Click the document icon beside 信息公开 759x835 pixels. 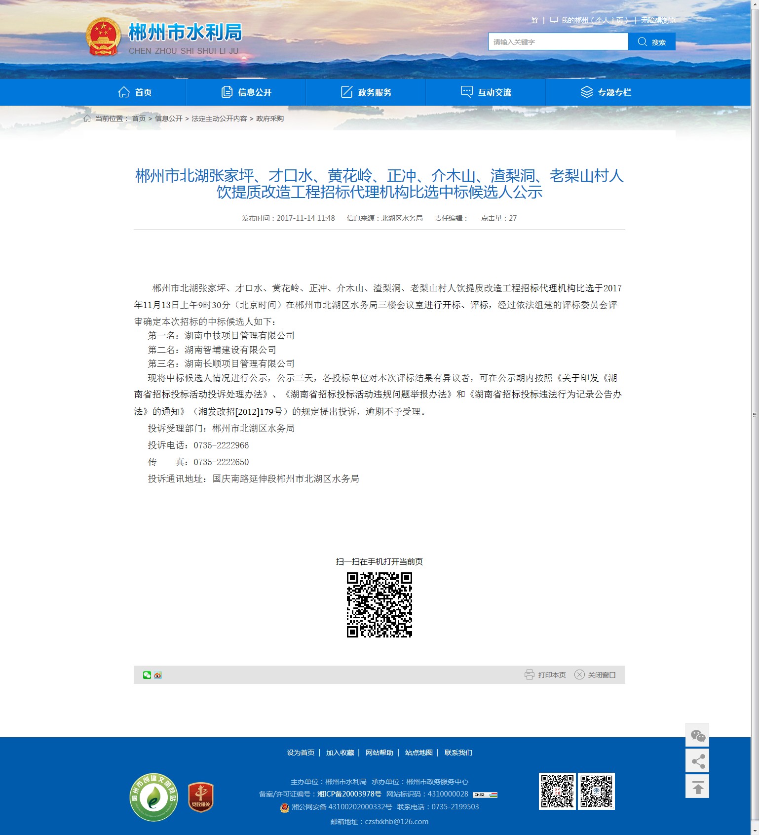227,92
